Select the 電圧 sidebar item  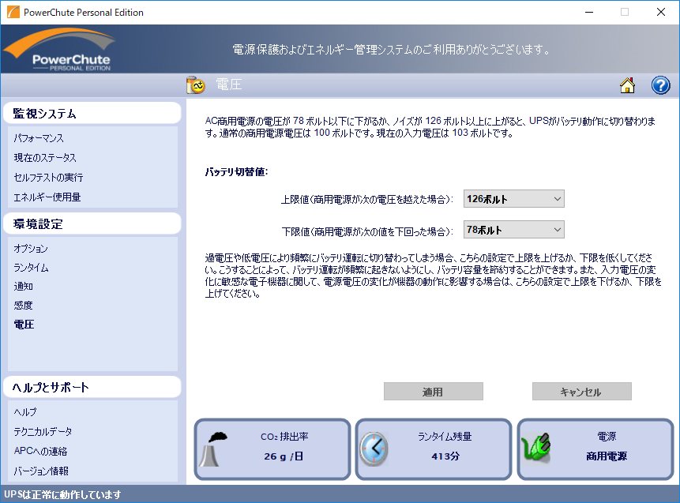click(24, 325)
